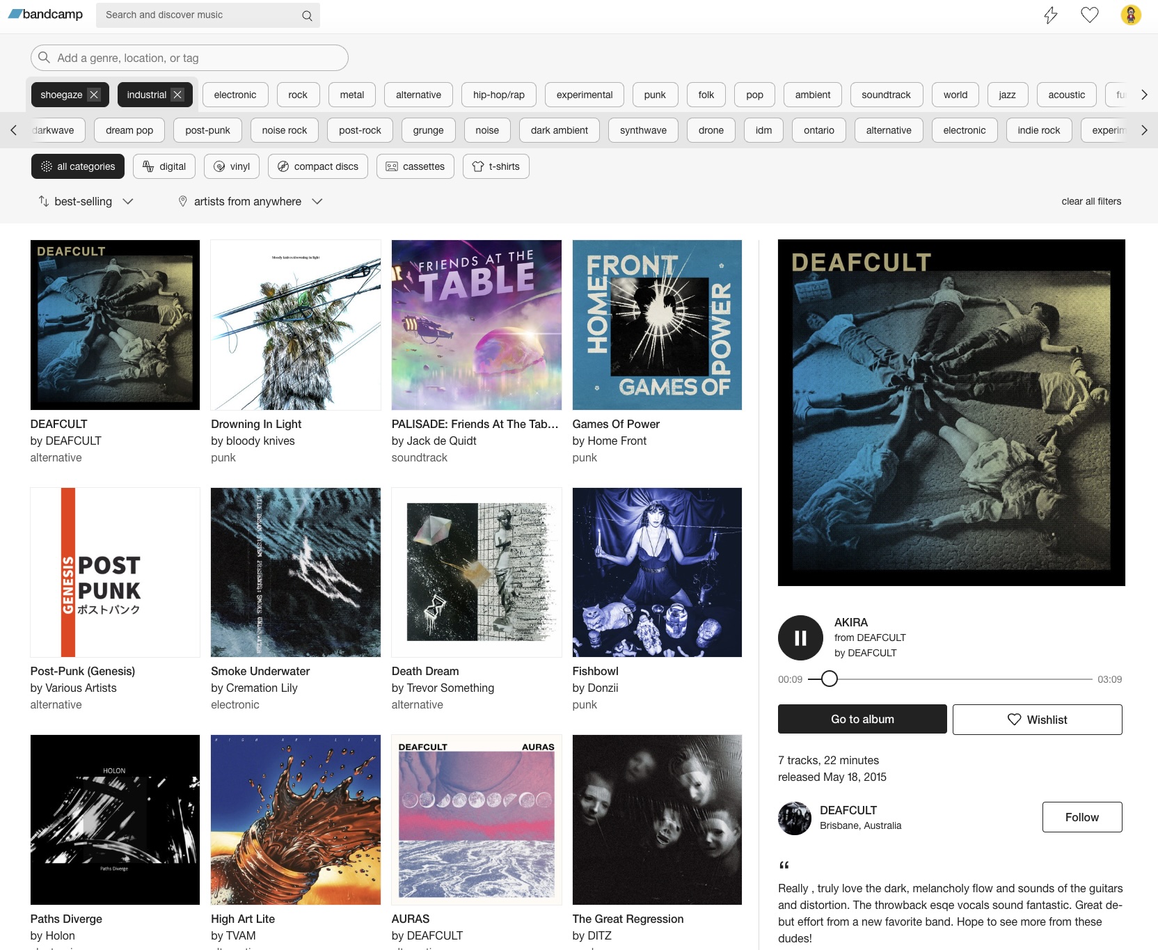Select the AURAS album cover art
Viewport: 1158px width, 950px height.
(477, 820)
